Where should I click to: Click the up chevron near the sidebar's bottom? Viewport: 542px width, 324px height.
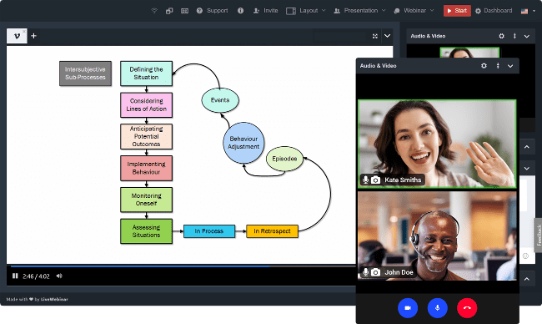(527, 279)
